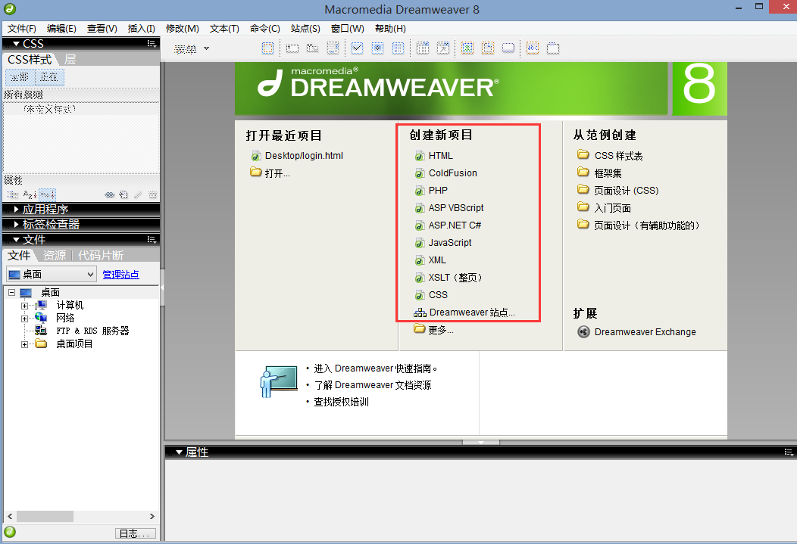
Task: Expand the 桌面项目 tree node
Action: coord(24,344)
